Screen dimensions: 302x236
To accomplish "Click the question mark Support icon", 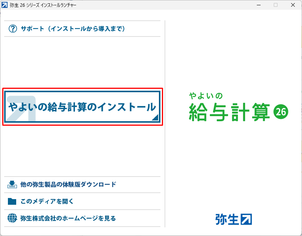I will (x=13, y=29).
